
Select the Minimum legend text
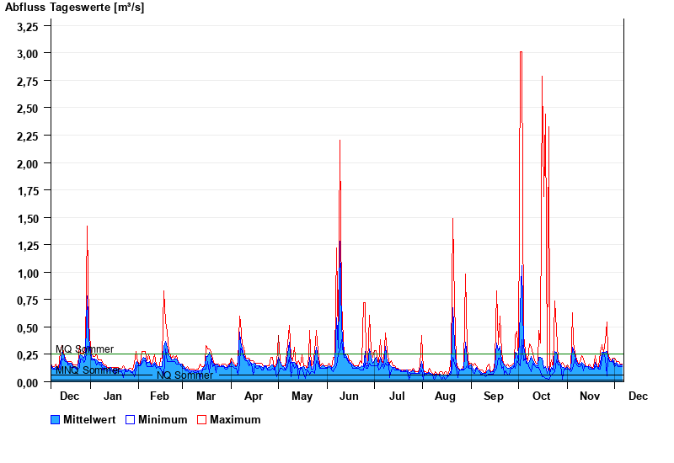click(163, 419)
